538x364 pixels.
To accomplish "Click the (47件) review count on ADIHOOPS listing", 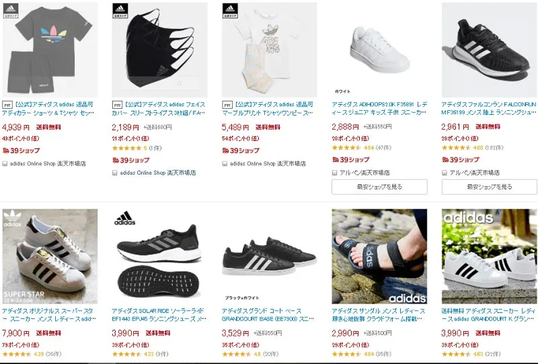I will tap(385, 148).
